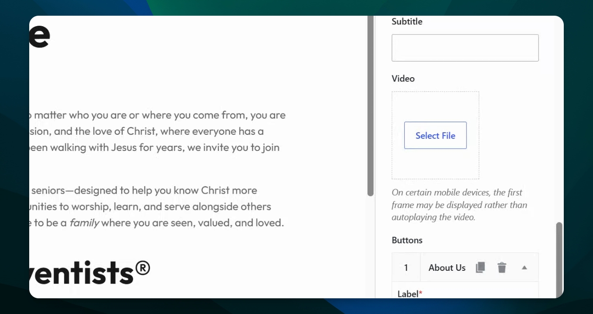Image resolution: width=593 pixels, height=314 pixels.
Task: Click paragraph mentioning seniors—designed to help
Action: [157, 207]
